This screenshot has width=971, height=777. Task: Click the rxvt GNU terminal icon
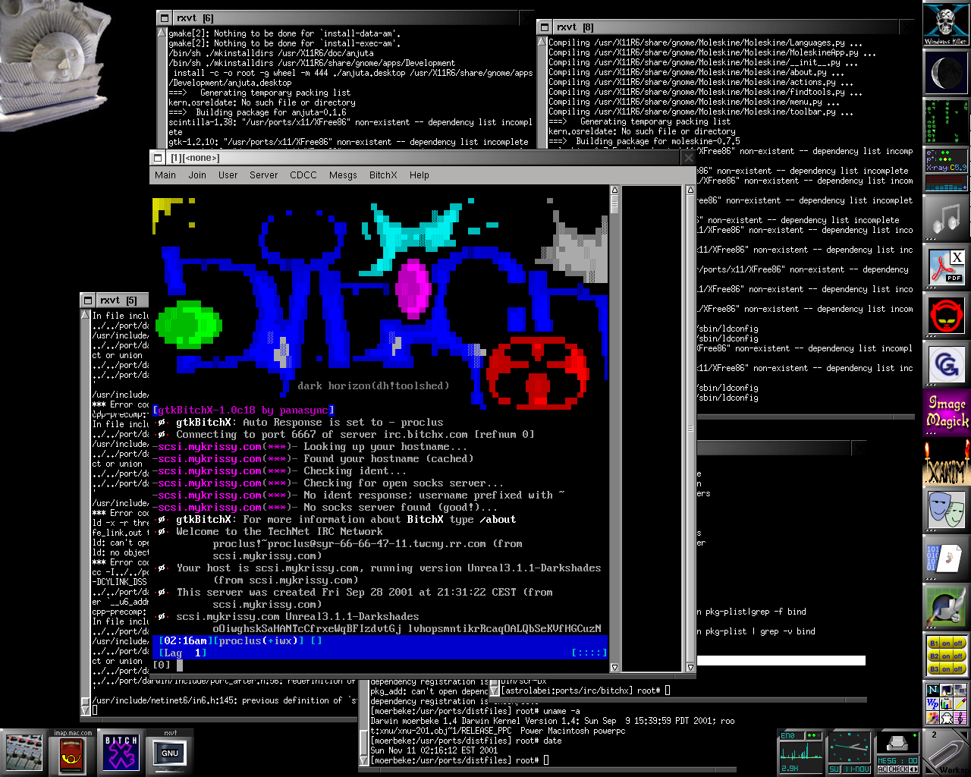(x=170, y=753)
